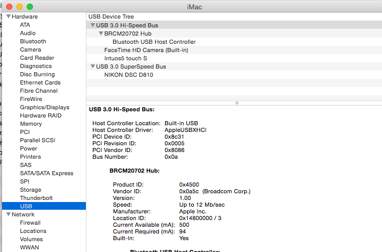Open the Thunderbolt hardware category
Viewport: 382px width, 252px height.
coord(36,198)
